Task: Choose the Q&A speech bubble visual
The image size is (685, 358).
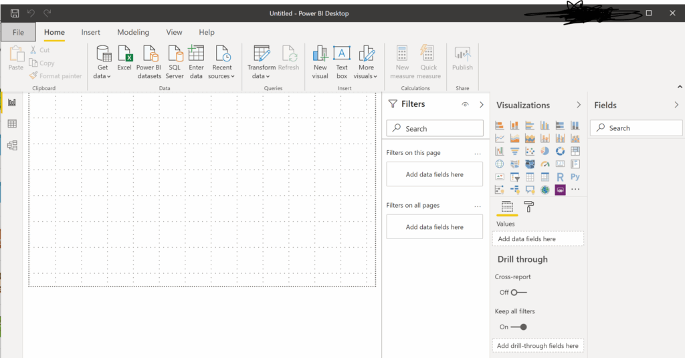Action: click(x=530, y=190)
